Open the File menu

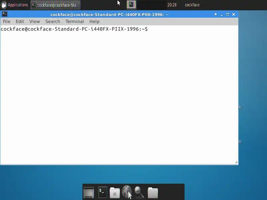(7, 22)
